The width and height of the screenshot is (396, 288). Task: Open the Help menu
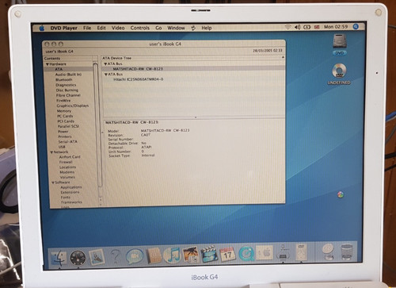click(207, 28)
